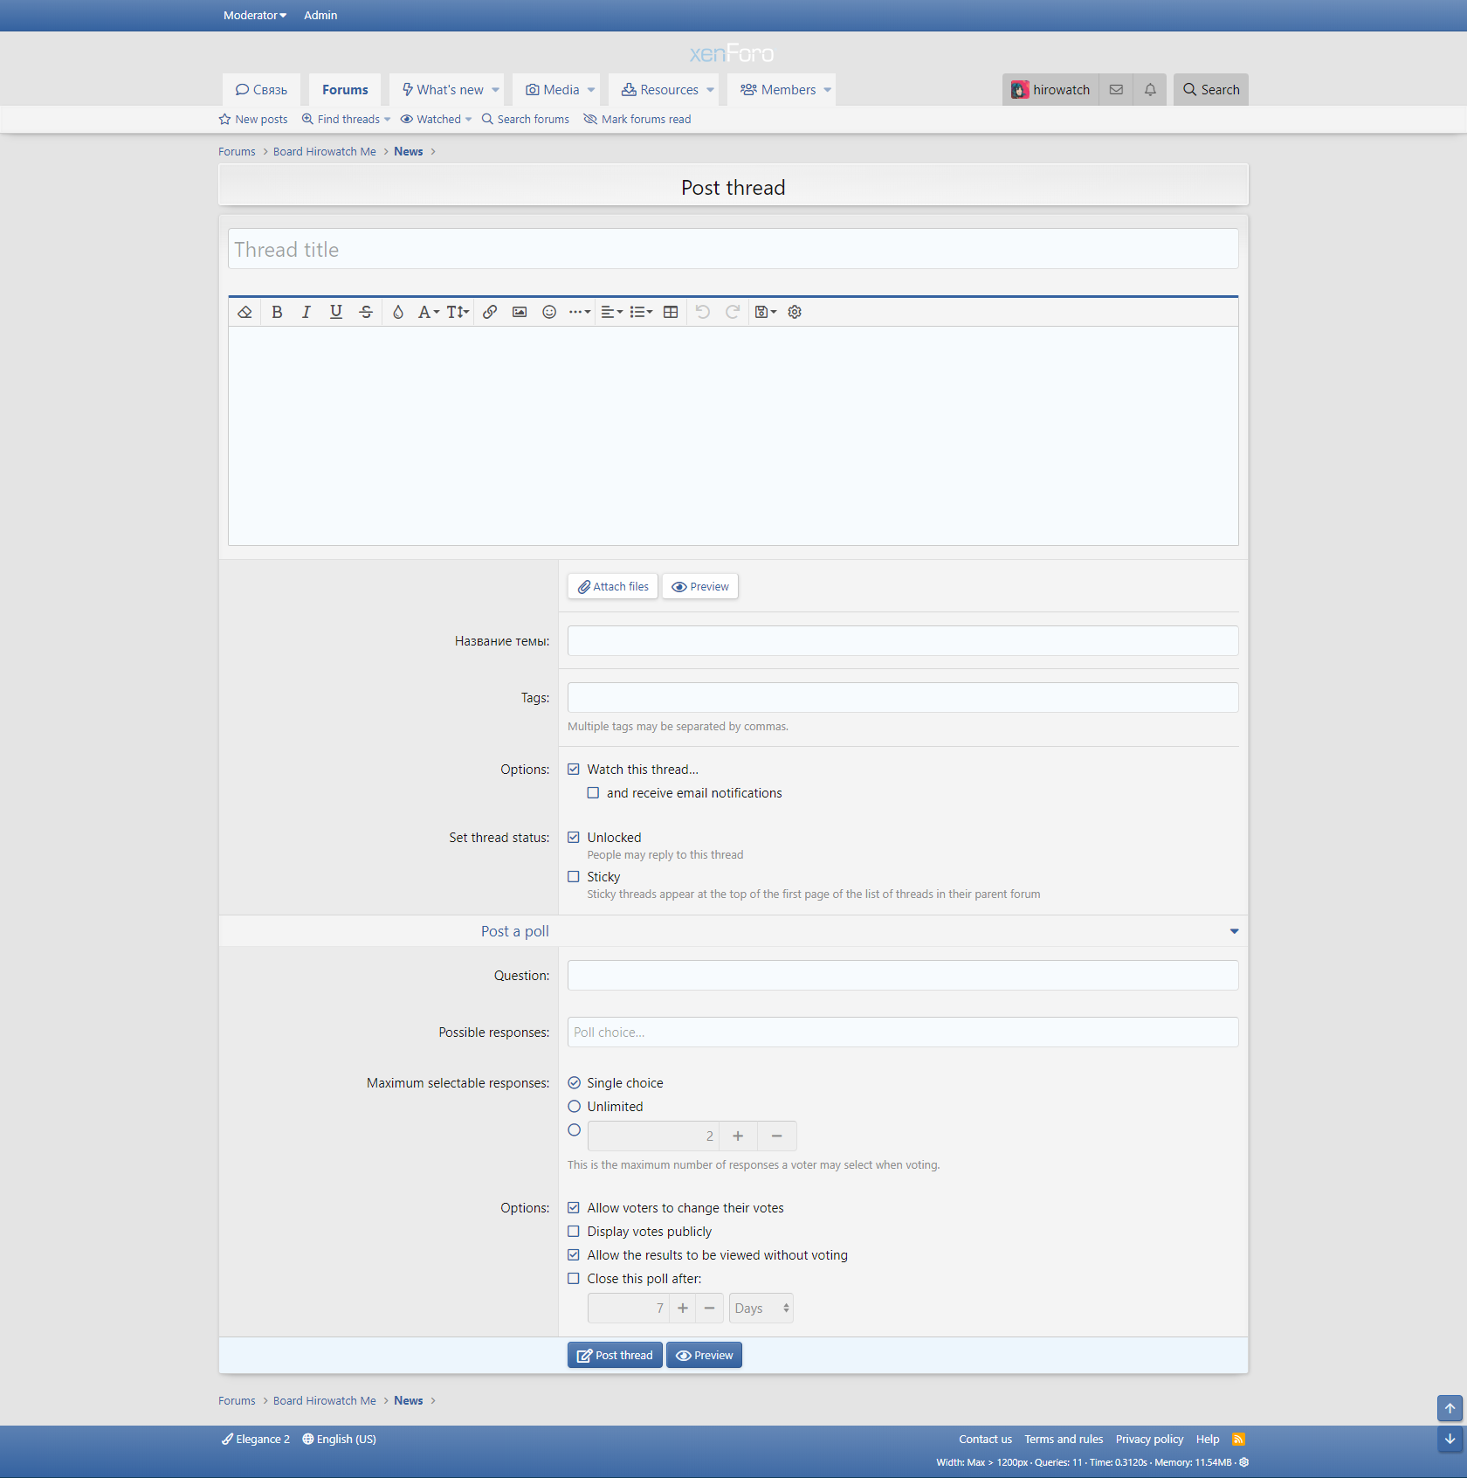The height and width of the screenshot is (1478, 1467).
Task: Expand the Moderator dropdown menu
Action: 254,15
